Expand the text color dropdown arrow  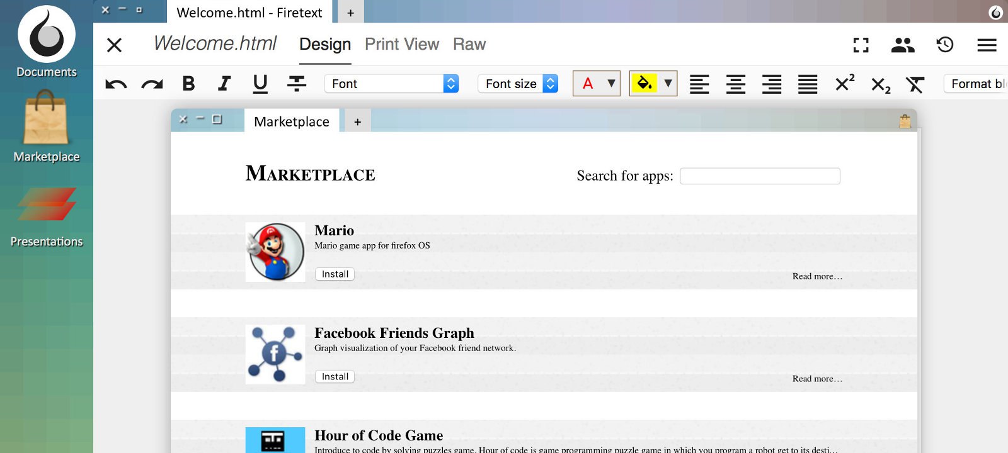tap(611, 83)
